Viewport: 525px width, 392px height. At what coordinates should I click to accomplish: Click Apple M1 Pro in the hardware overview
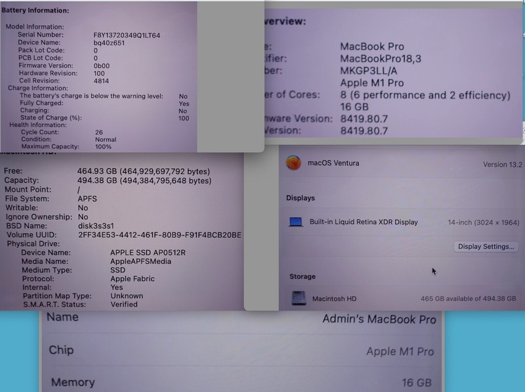(x=372, y=83)
